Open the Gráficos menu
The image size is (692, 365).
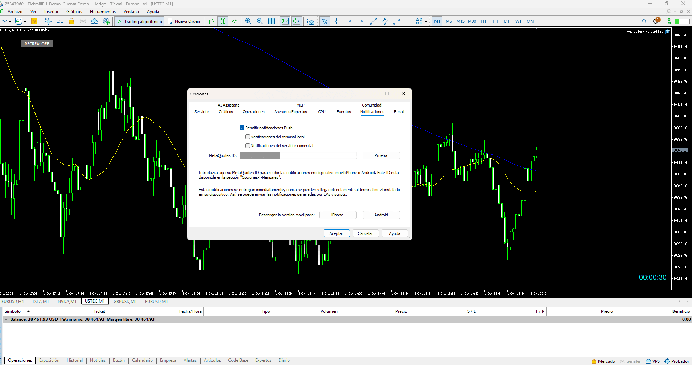tap(74, 12)
